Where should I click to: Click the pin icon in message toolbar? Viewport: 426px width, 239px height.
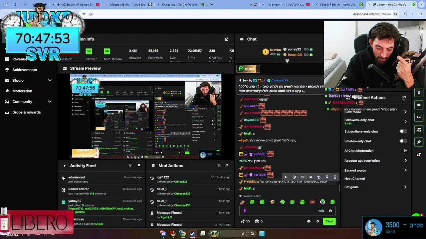[x=327, y=177]
